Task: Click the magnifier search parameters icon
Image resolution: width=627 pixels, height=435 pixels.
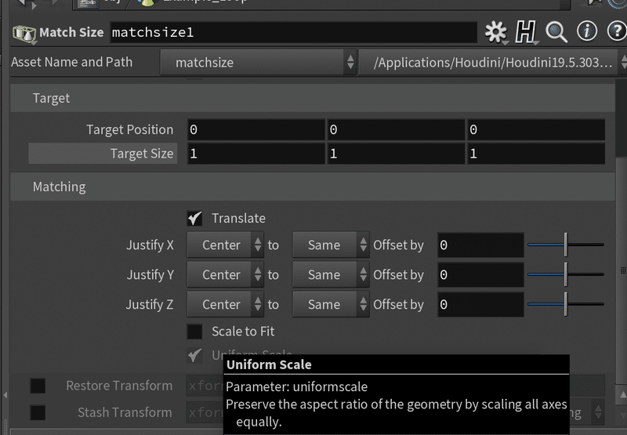Action: tap(556, 32)
